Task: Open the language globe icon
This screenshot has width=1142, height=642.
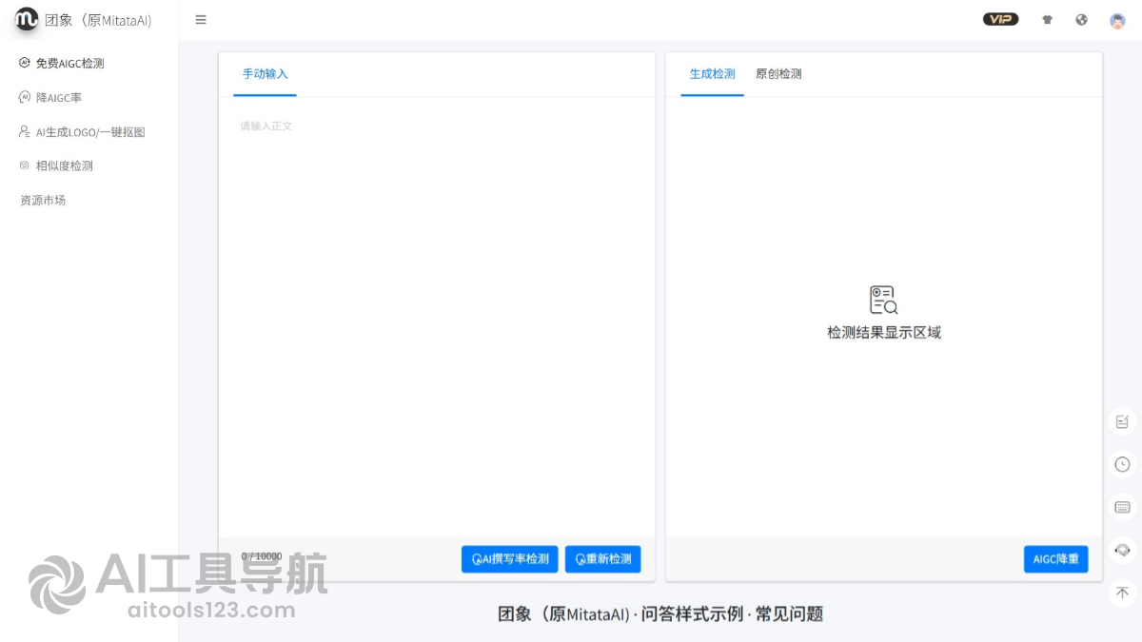Action: pos(1082,20)
